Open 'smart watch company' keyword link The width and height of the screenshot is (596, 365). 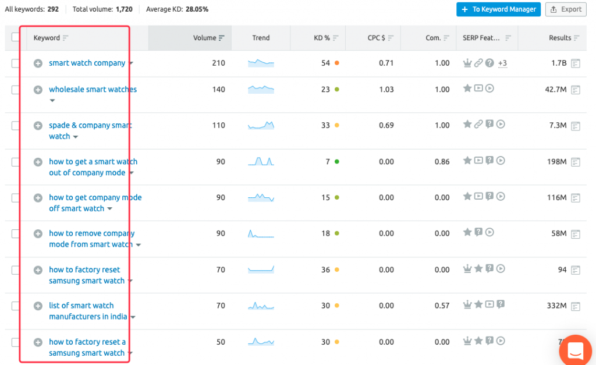(87, 63)
